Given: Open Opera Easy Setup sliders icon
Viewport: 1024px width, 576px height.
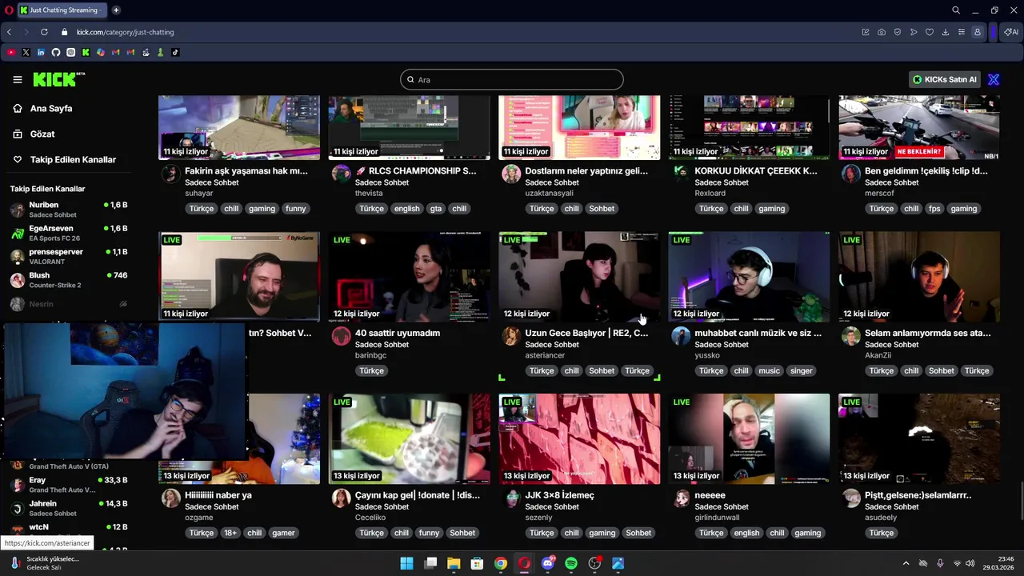Looking at the screenshot, I should click(962, 32).
